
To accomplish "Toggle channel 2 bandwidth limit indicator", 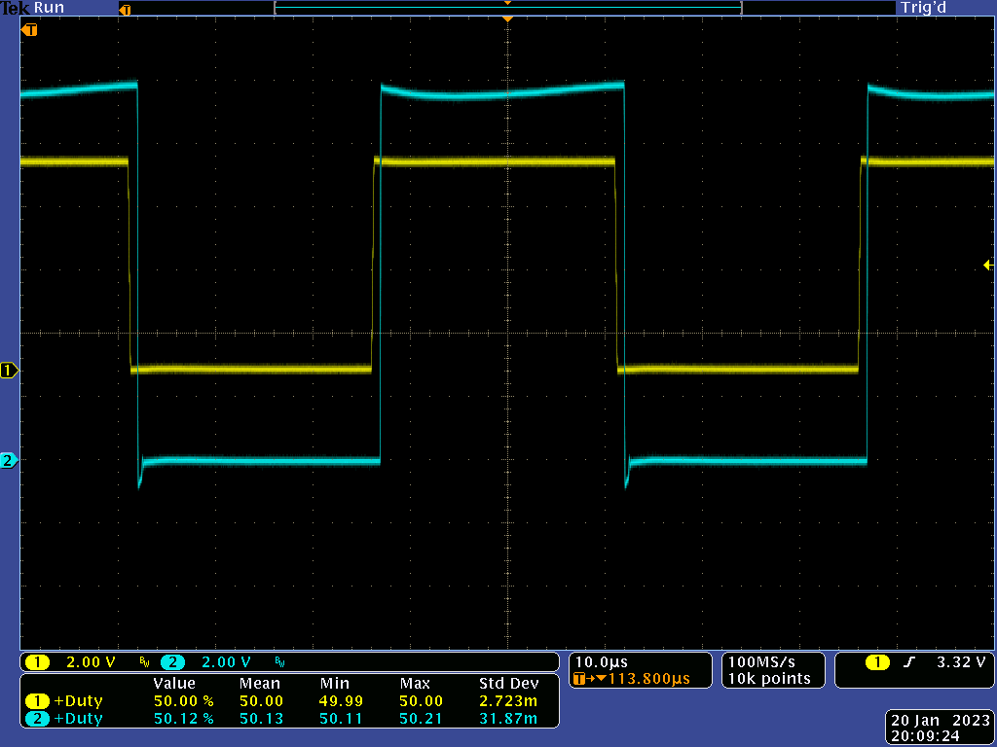I will click(x=280, y=661).
